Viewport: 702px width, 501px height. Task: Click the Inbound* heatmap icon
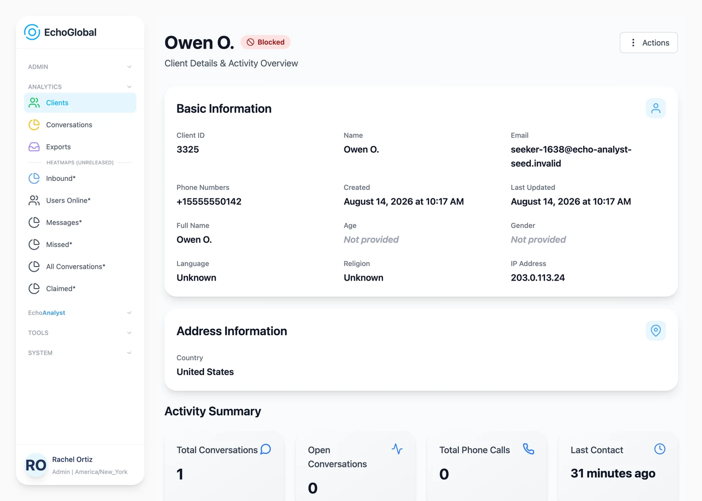click(x=34, y=178)
